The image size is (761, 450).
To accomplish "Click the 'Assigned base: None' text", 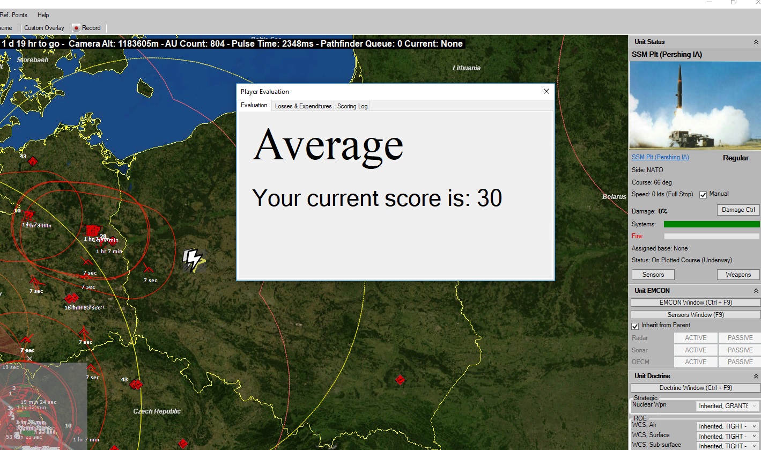I will [660, 248].
